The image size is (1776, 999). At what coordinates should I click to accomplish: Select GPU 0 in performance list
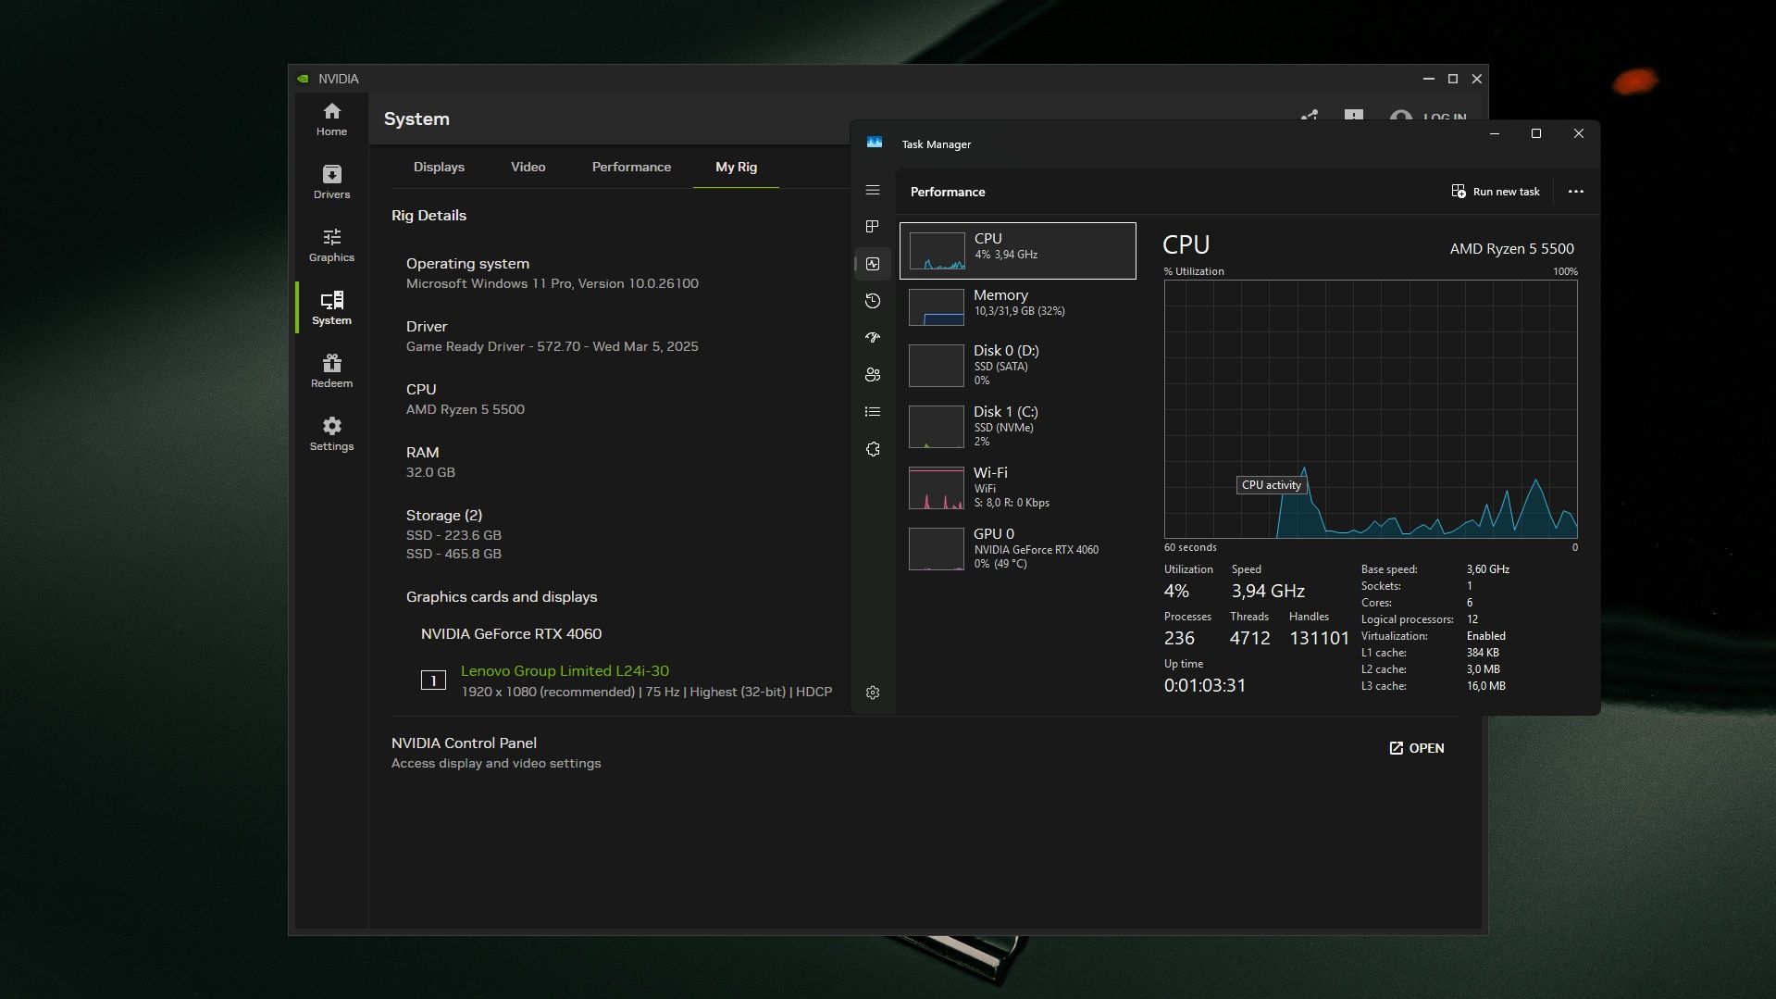(1017, 548)
